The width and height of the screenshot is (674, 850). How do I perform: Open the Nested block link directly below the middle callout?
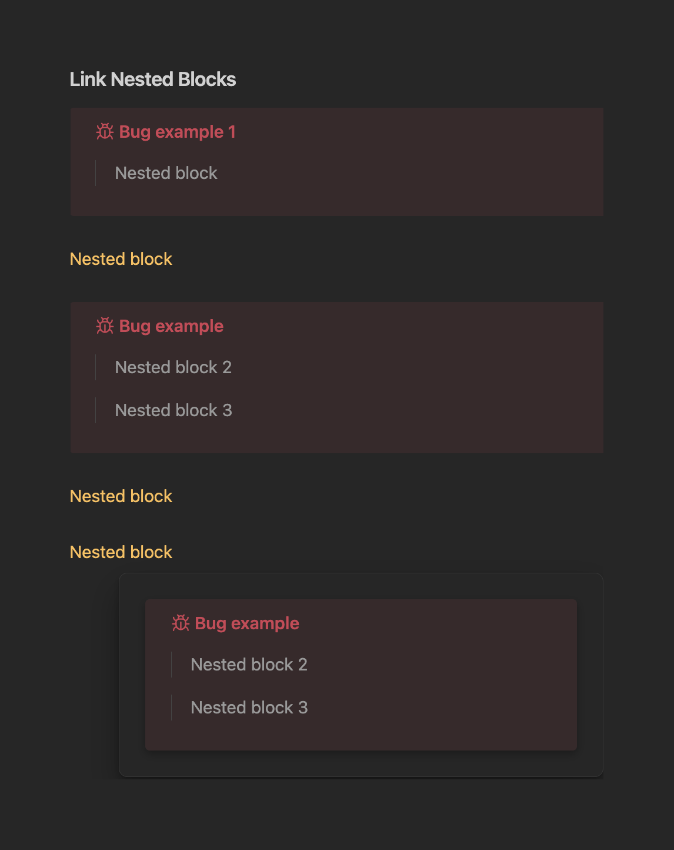tap(121, 496)
